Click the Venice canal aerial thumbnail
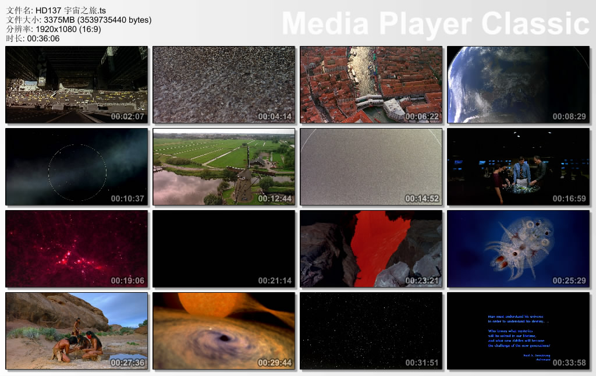The height and width of the screenshot is (376, 596). point(371,85)
